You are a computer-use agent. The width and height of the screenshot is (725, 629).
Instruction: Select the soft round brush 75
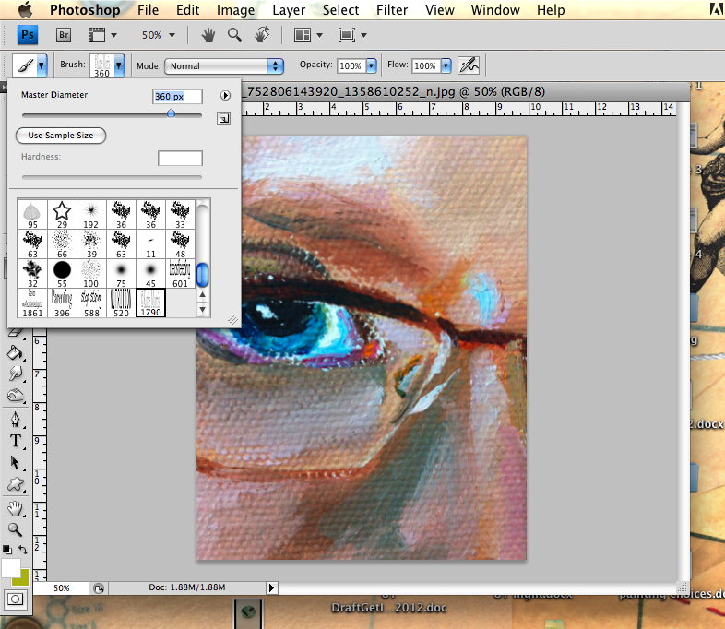tap(121, 274)
